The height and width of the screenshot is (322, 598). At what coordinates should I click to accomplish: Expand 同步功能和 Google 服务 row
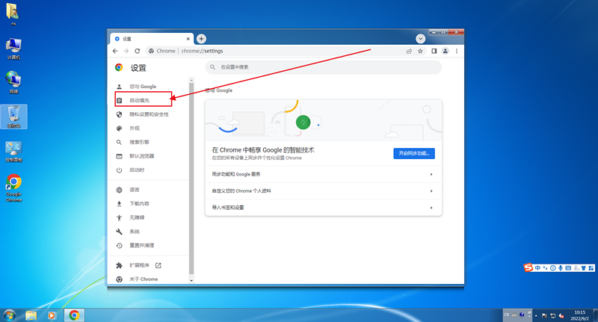coord(323,174)
